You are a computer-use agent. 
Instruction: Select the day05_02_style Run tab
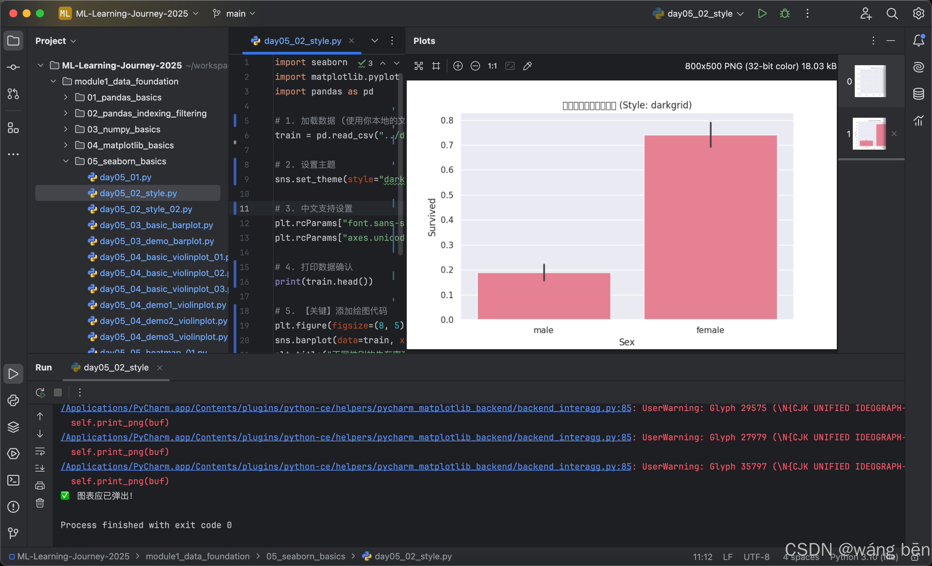(116, 367)
